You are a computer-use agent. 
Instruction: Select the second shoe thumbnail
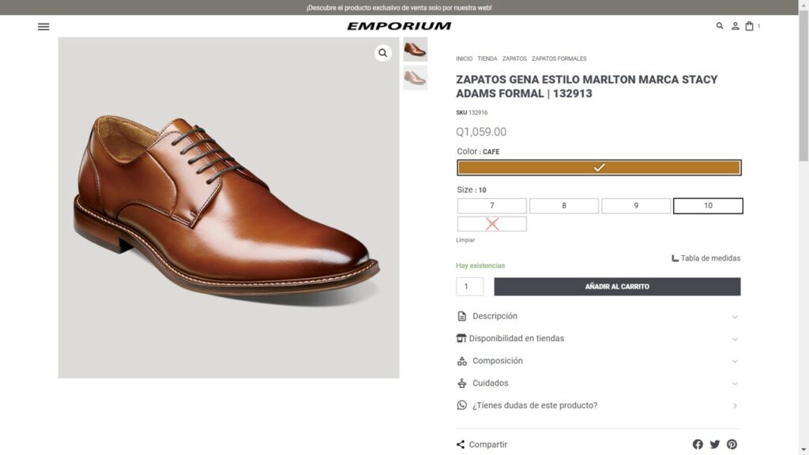416,78
